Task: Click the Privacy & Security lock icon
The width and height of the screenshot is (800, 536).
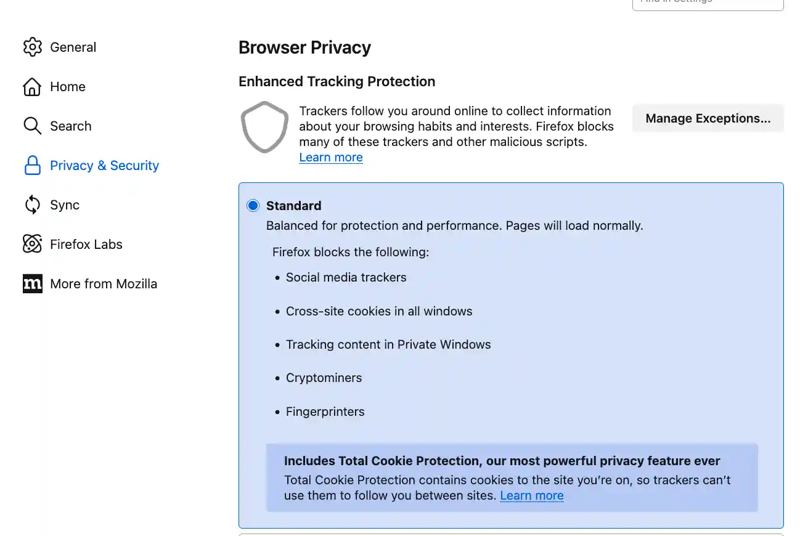Action: click(32, 165)
